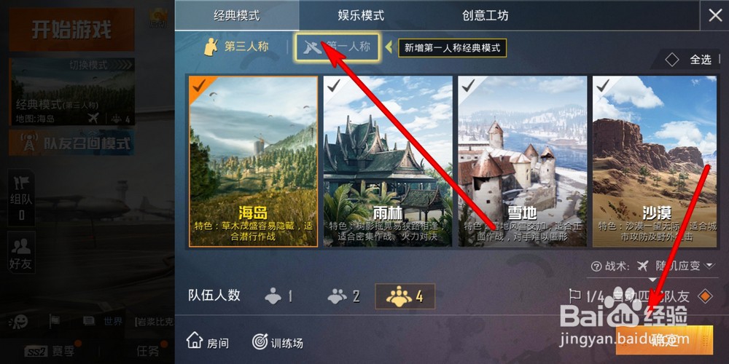Expand the 切换模式 mode switch arrows

(x=125, y=65)
